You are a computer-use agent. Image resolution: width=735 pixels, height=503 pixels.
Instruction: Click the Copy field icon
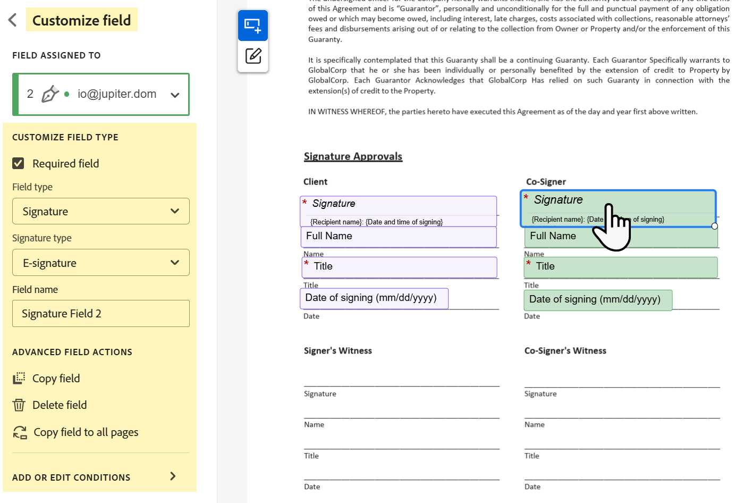pos(19,378)
